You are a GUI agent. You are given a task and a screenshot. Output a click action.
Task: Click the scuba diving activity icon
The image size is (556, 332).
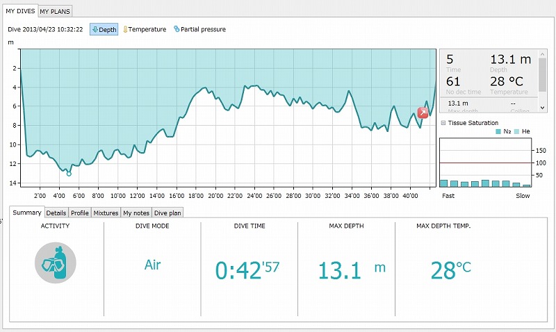pos(55,264)
